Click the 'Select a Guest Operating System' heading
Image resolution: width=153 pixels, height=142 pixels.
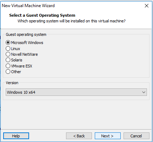[x=42, y=15]
